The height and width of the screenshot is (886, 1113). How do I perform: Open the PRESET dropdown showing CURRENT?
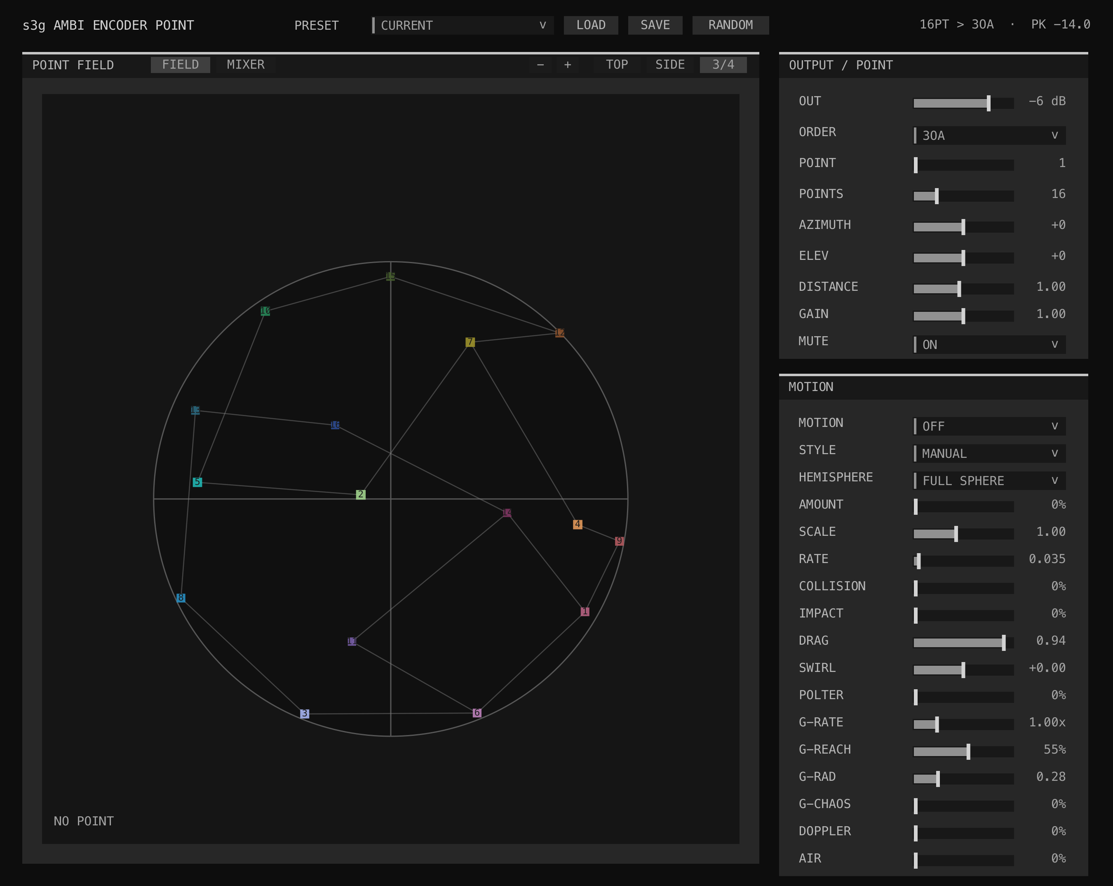[463, 25]
